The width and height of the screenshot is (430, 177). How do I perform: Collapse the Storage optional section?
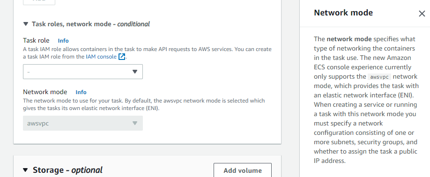click(25, 170)
